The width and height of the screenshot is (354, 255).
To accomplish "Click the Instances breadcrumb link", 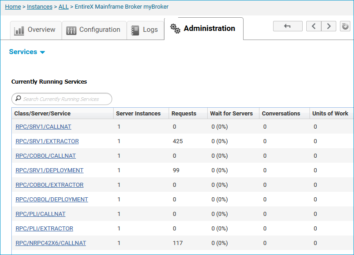I will [x=40, y=7].
